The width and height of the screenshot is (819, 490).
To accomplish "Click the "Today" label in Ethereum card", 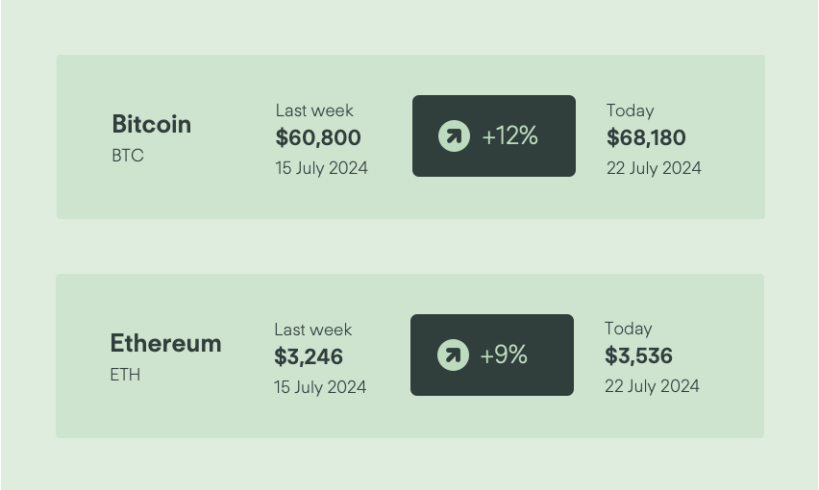I will tap(629, 329).
